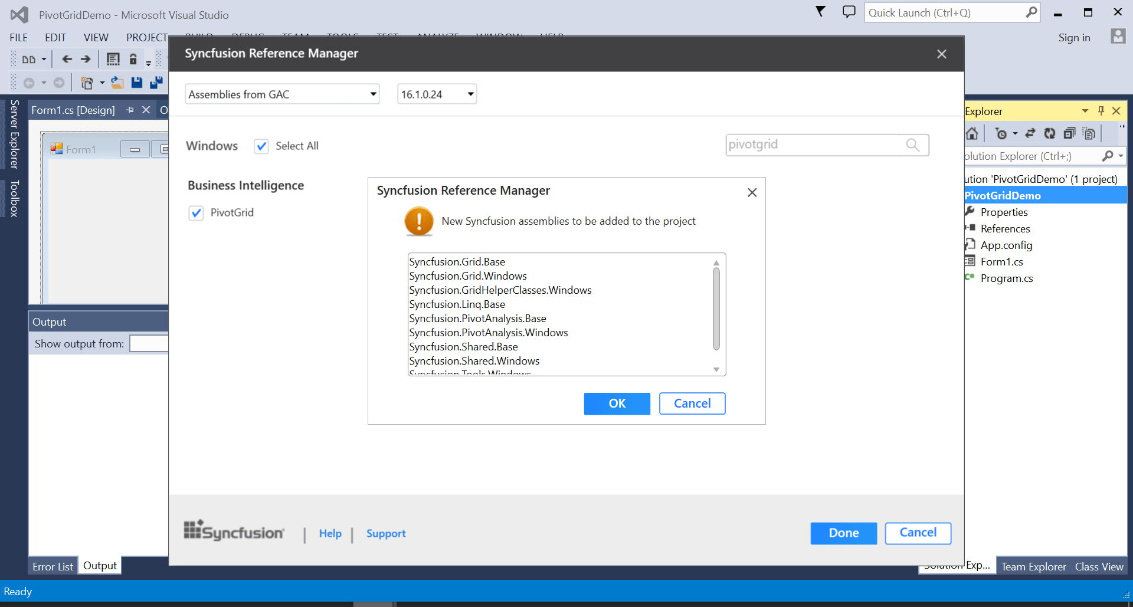Expand the two-pages layout dropdown arrow
1133x607 pixels.
[44, 59]
